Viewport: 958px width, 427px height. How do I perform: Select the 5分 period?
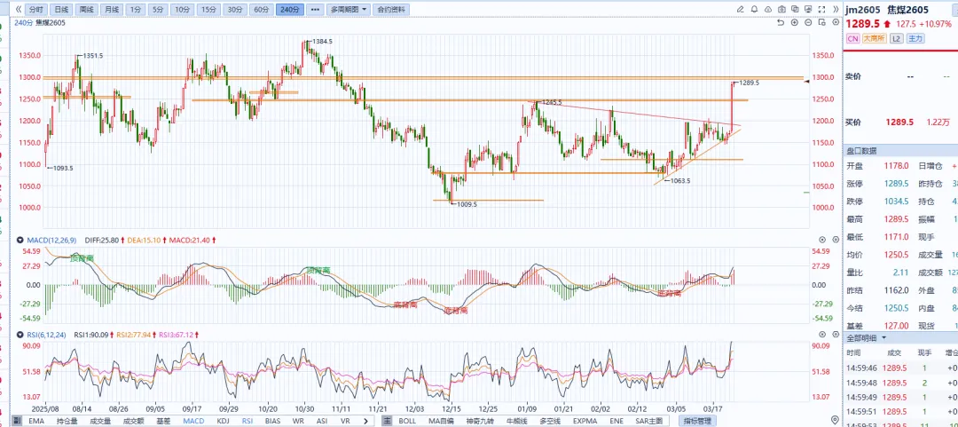click(158, 9)
